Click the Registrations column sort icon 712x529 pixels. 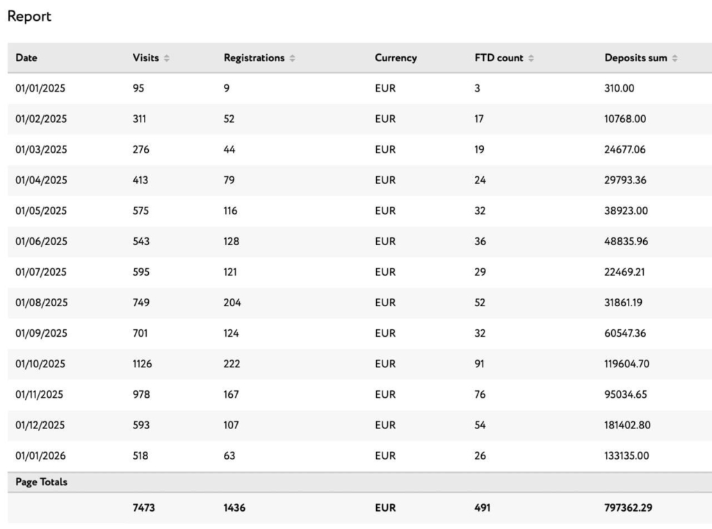coord(292,58)
